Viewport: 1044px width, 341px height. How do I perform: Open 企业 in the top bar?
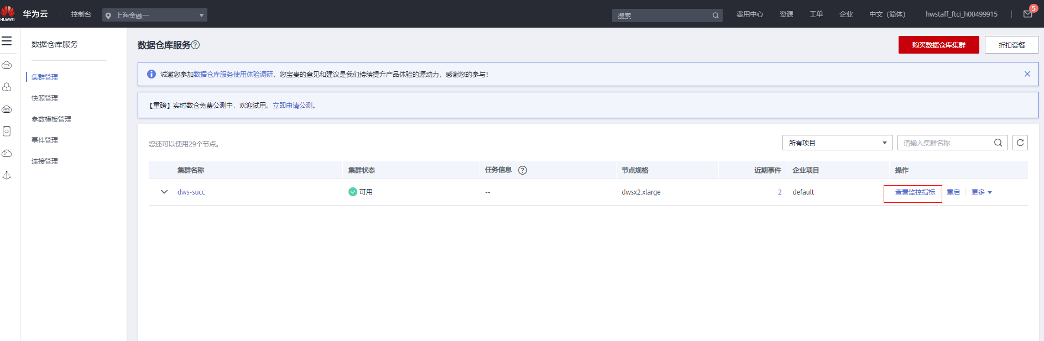846,14
